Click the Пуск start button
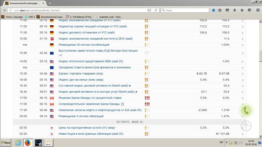This screenshot has width=262, height=147. (6, 143)
